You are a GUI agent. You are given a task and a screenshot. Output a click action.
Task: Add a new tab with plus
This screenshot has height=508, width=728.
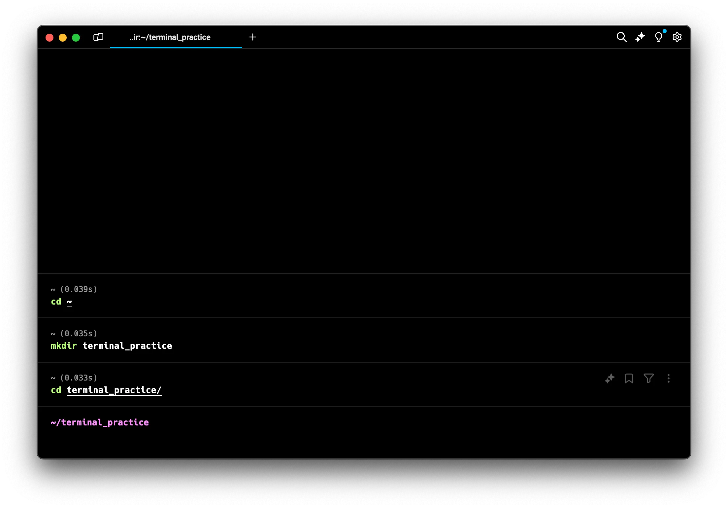coord(253,37)
